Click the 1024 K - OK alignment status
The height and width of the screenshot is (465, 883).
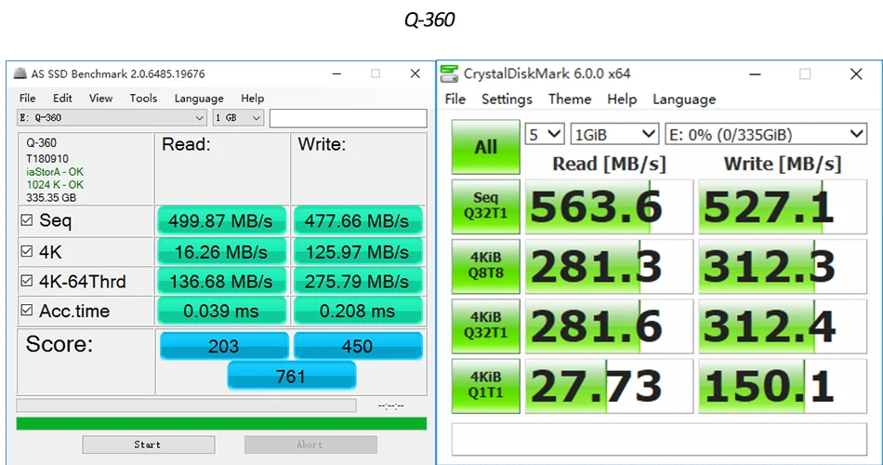tap(55, 185)
